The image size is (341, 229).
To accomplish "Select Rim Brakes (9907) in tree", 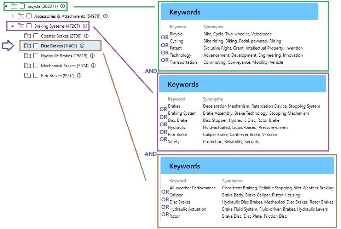I will click(x=57, y=75).
